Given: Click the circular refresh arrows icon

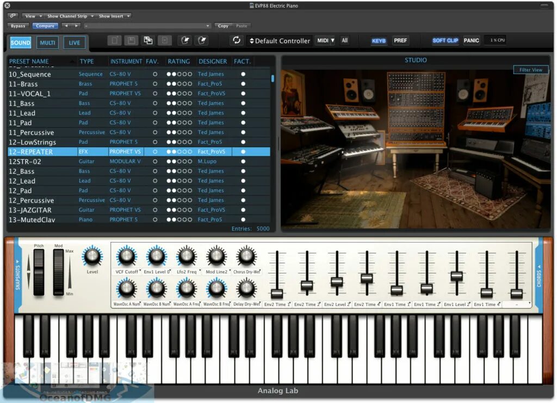Looking at the screenshot, I should pyautogui.click(x=237, y=40).
